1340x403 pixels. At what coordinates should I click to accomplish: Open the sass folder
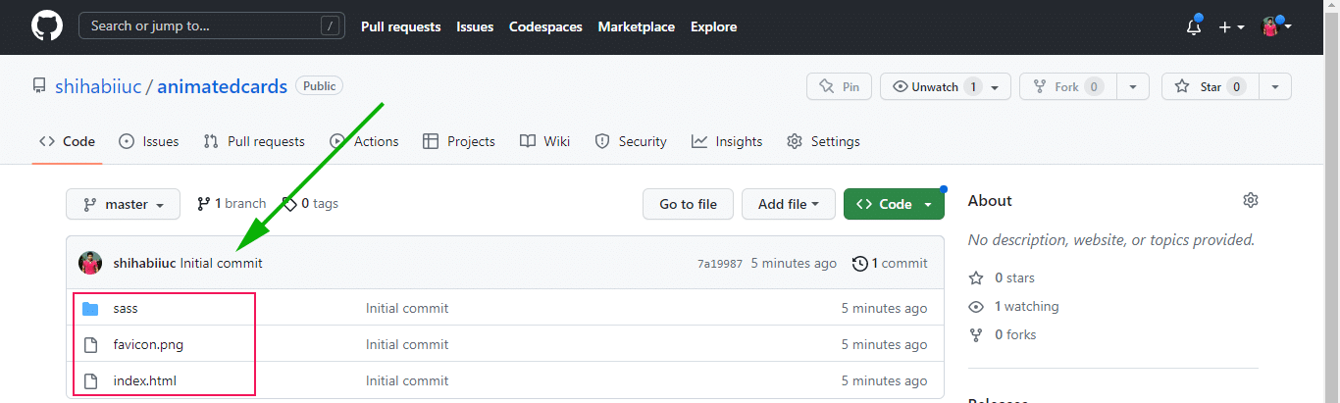[126, 308]
